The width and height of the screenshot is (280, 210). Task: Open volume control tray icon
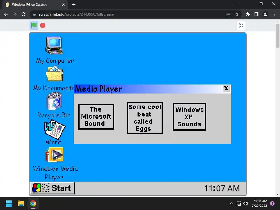pos(246,203)
